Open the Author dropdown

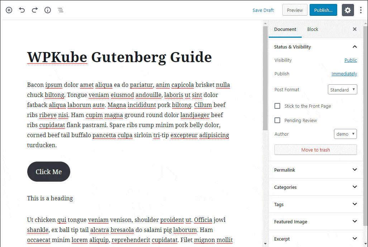point(345,134)
